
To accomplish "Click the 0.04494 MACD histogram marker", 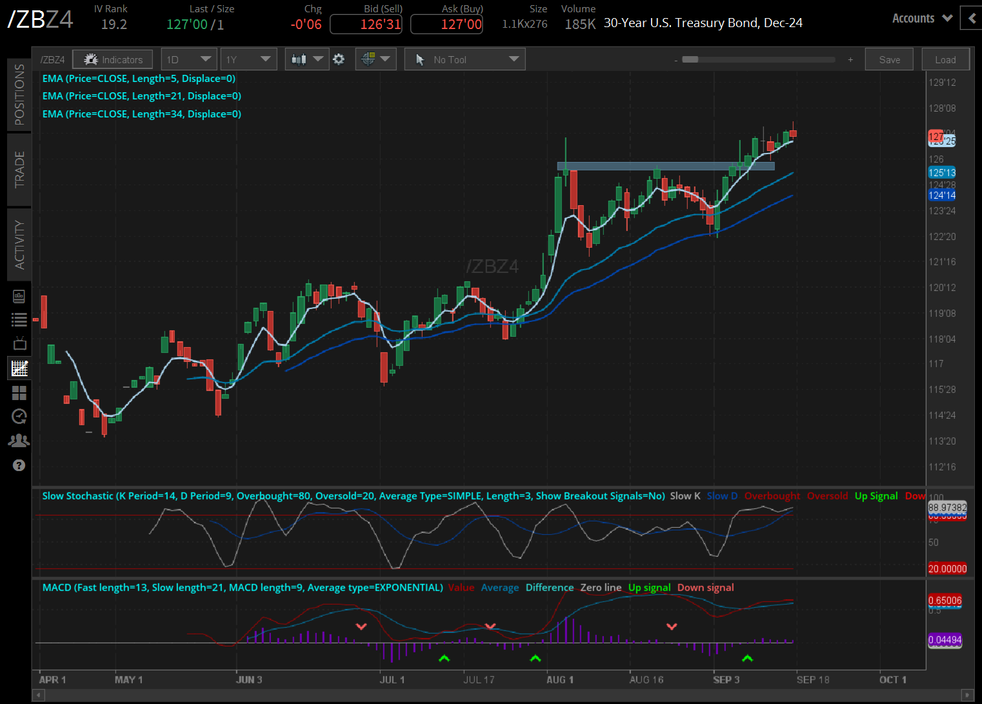I will [x=945, y=640].
